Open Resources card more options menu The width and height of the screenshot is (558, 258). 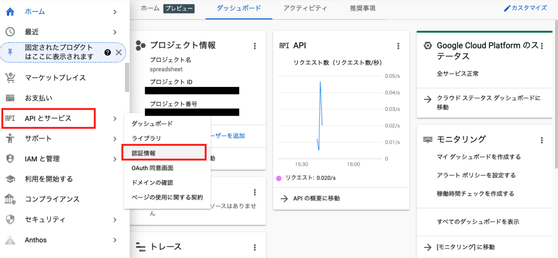(255, 192)
